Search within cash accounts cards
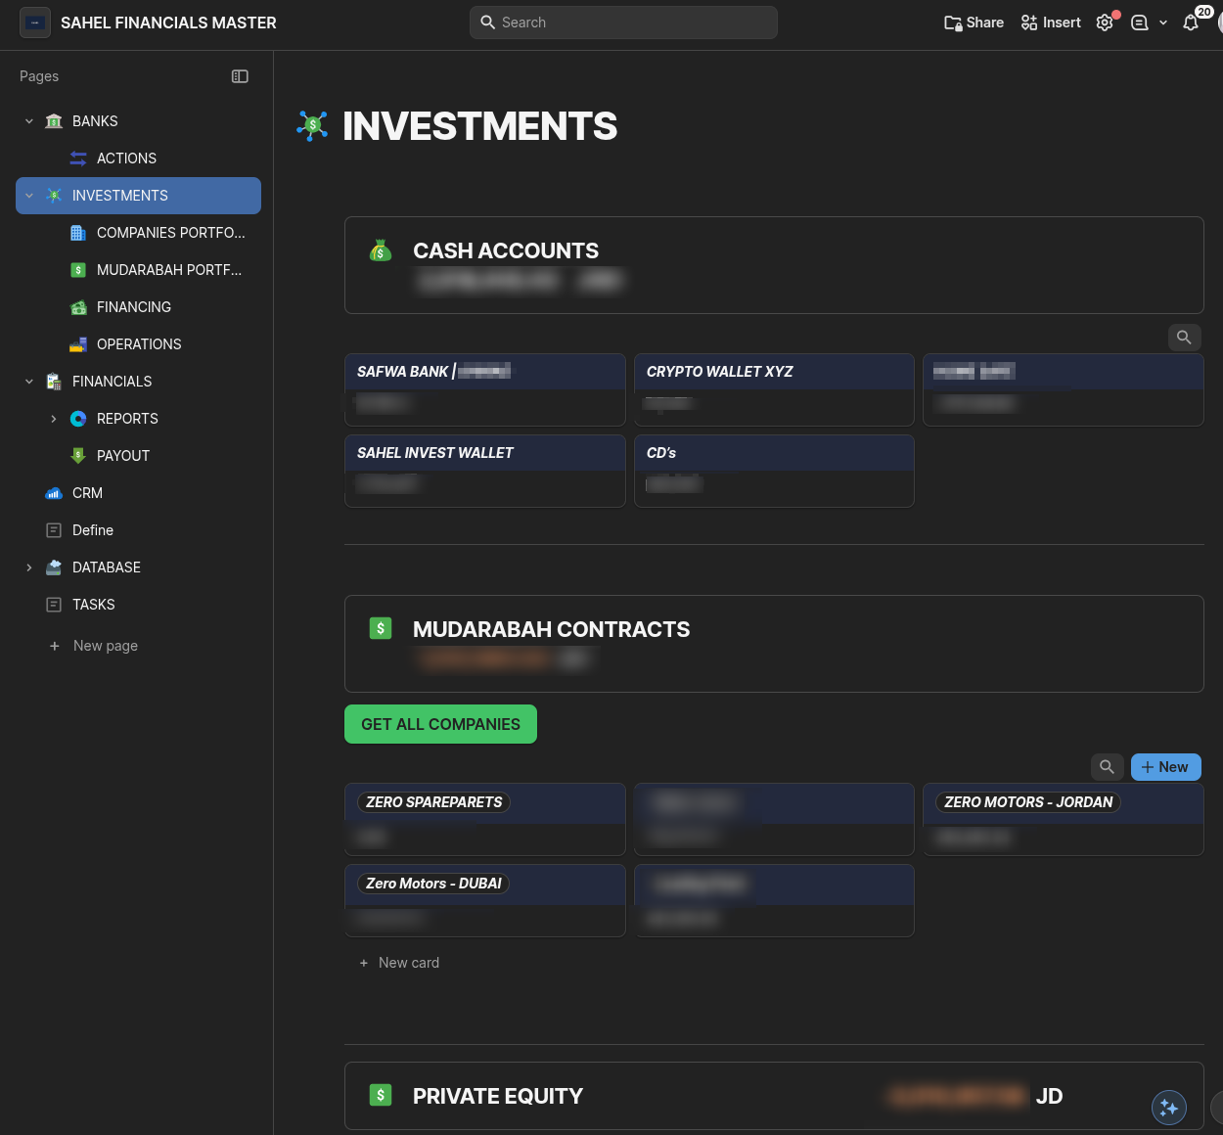This screenshot has height=1135, width=1223. tap(1184, 338)
